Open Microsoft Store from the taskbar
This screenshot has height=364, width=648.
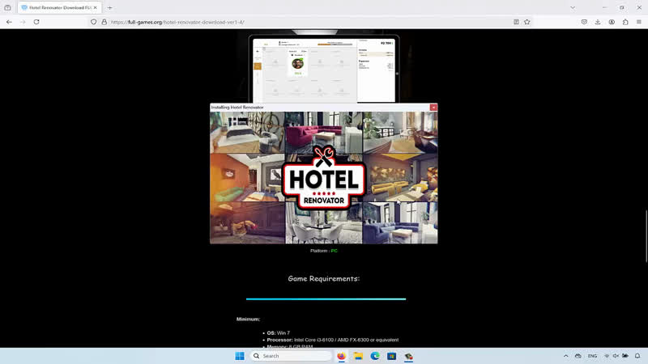392,356
